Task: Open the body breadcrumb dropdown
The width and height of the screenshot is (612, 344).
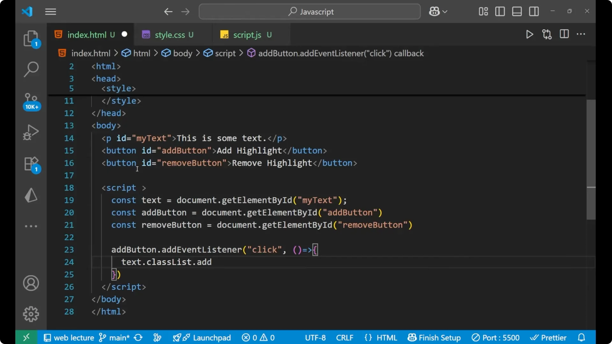Action: click(182, 53)
